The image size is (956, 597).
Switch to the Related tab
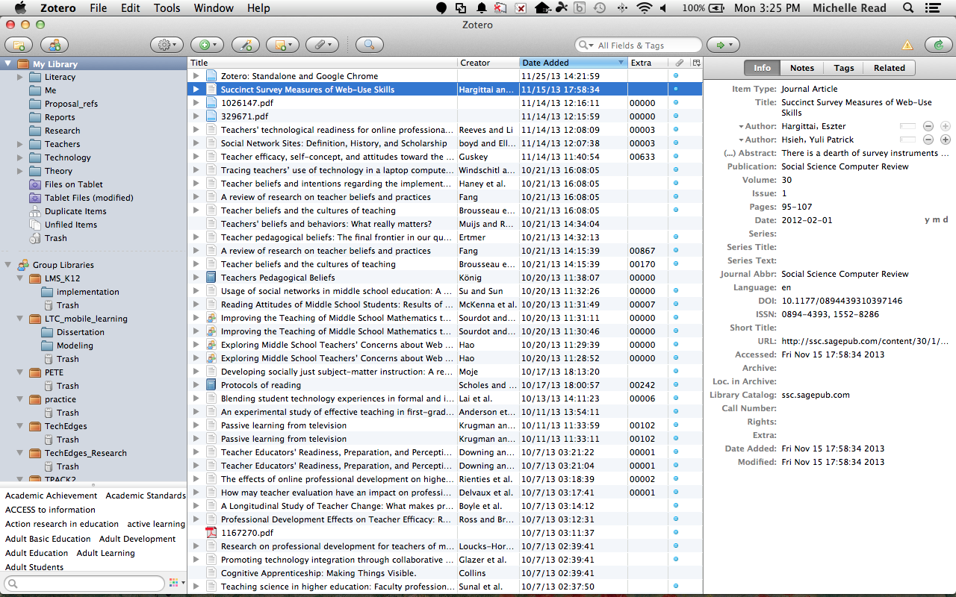point(890,68)
